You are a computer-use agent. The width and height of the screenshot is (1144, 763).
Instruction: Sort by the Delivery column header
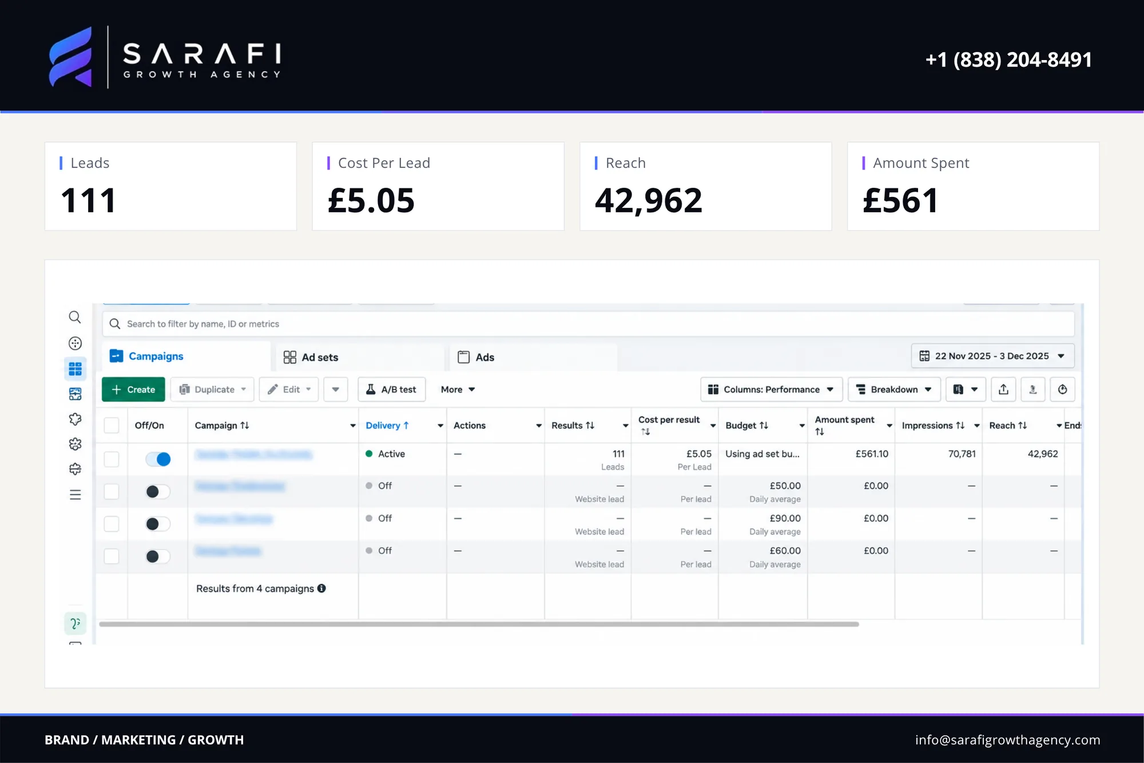(x=387, y=425)
